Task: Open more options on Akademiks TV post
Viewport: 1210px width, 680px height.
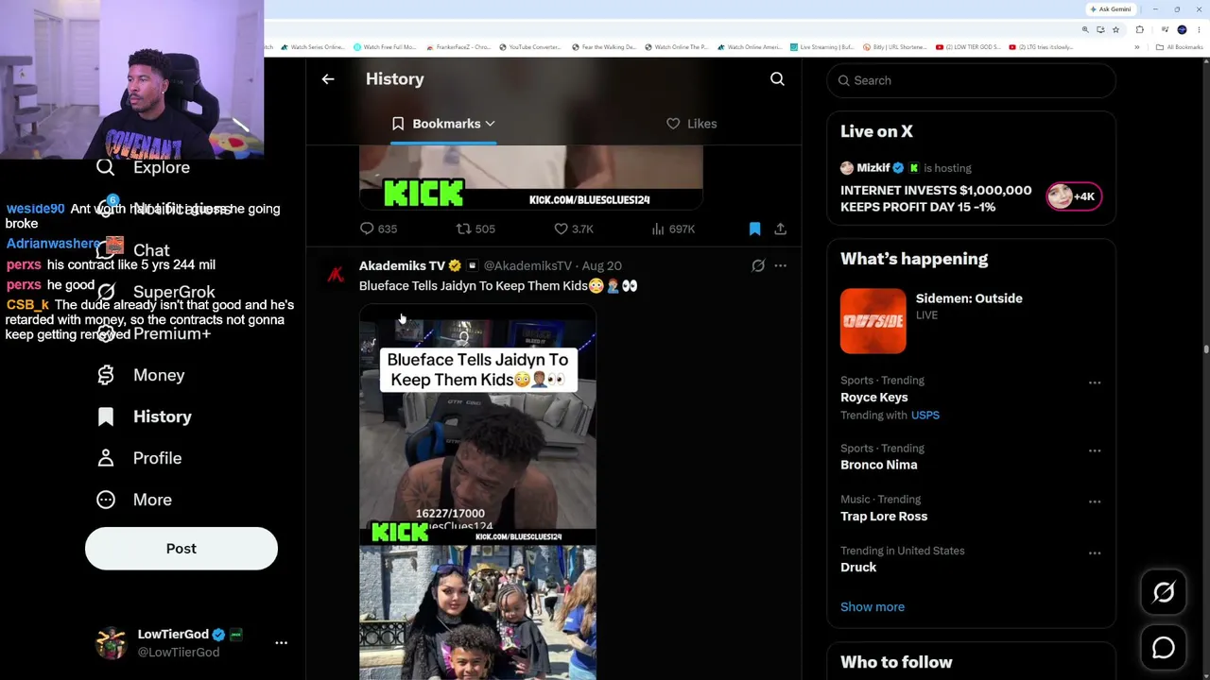Action: click(x=780, y=266)
